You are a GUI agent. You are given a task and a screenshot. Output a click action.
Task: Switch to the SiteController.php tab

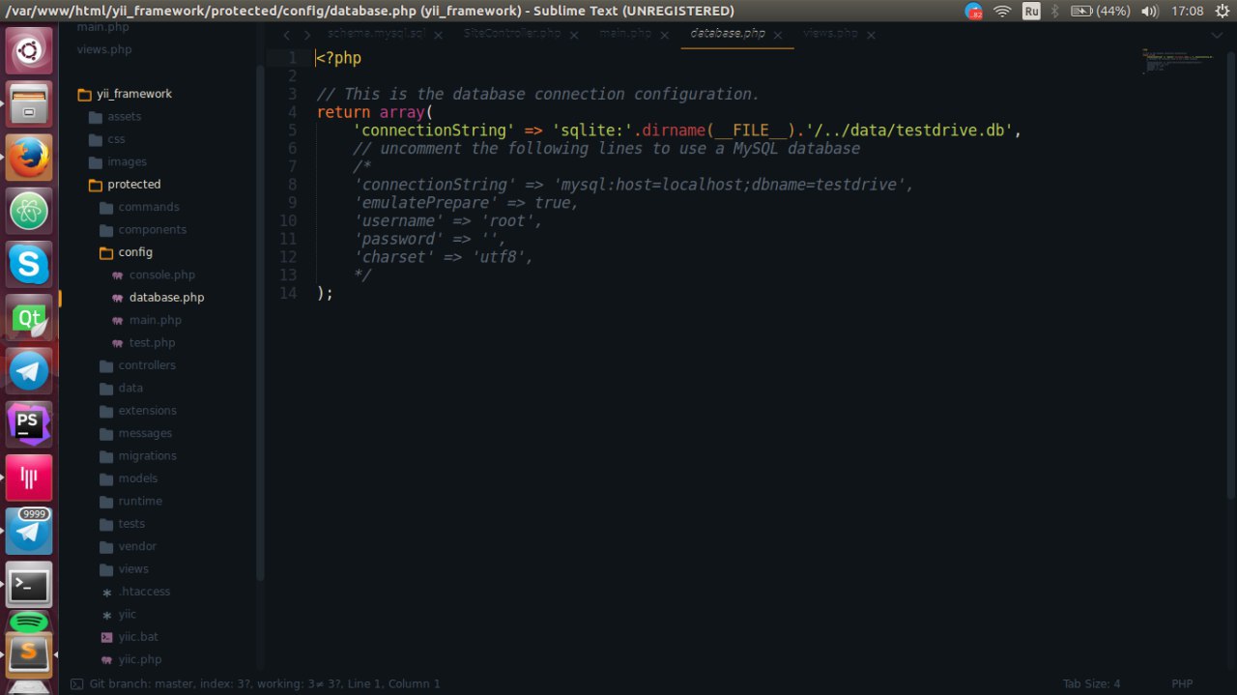tap(512, 33)
